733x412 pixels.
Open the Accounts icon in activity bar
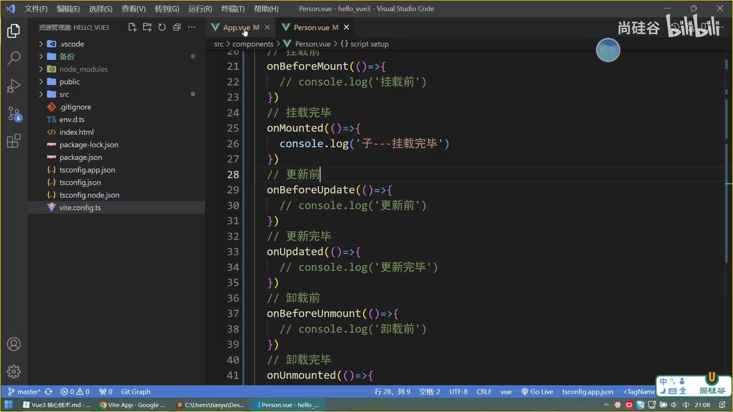point(14,344)
